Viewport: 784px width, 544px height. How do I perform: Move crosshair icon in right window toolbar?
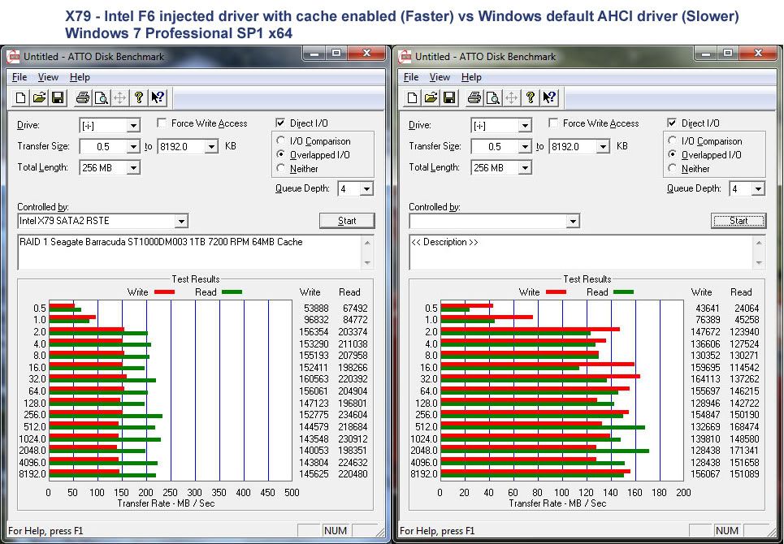512,97
